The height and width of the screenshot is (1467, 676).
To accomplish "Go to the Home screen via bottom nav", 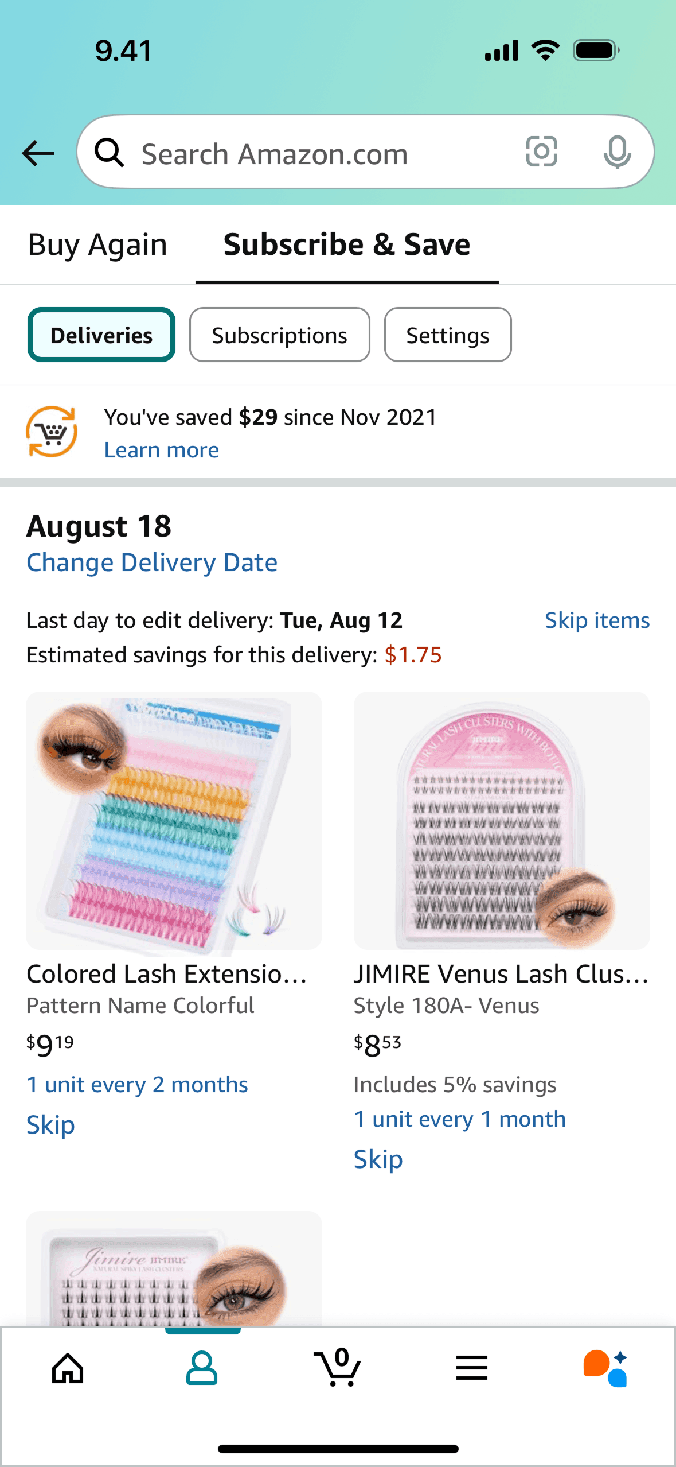I will tap(68, 1369).
